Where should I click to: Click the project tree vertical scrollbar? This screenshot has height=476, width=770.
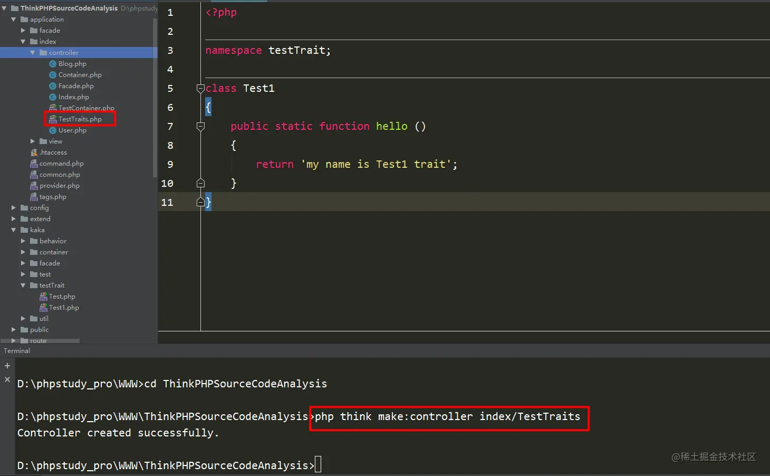click(x=155, y=98)
